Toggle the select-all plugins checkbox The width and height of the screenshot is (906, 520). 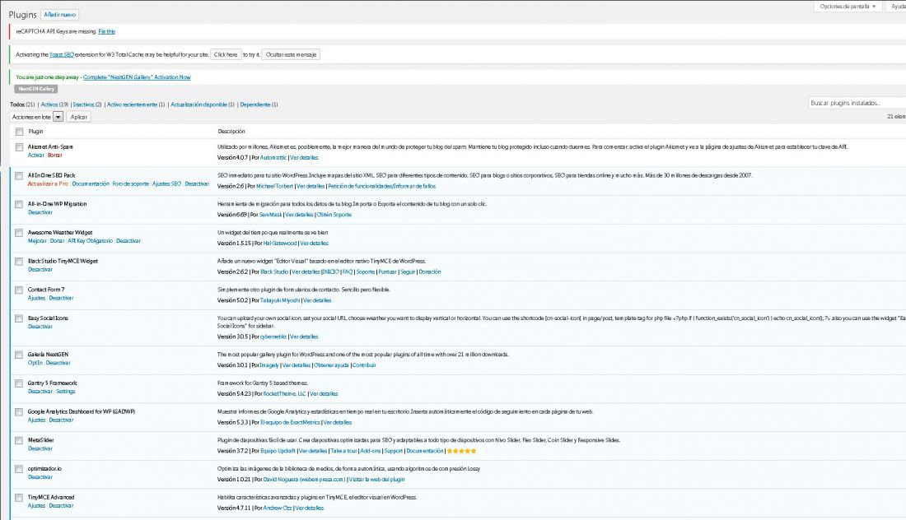[19, 132]
